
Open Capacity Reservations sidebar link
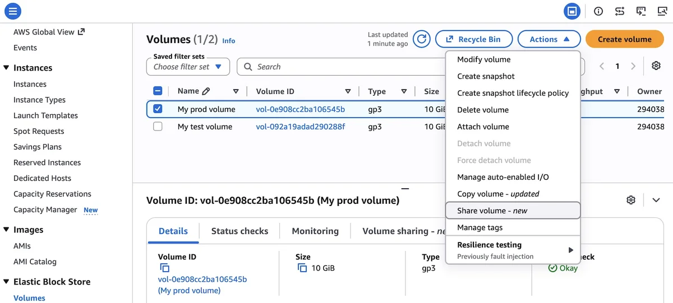pos(52,194)
